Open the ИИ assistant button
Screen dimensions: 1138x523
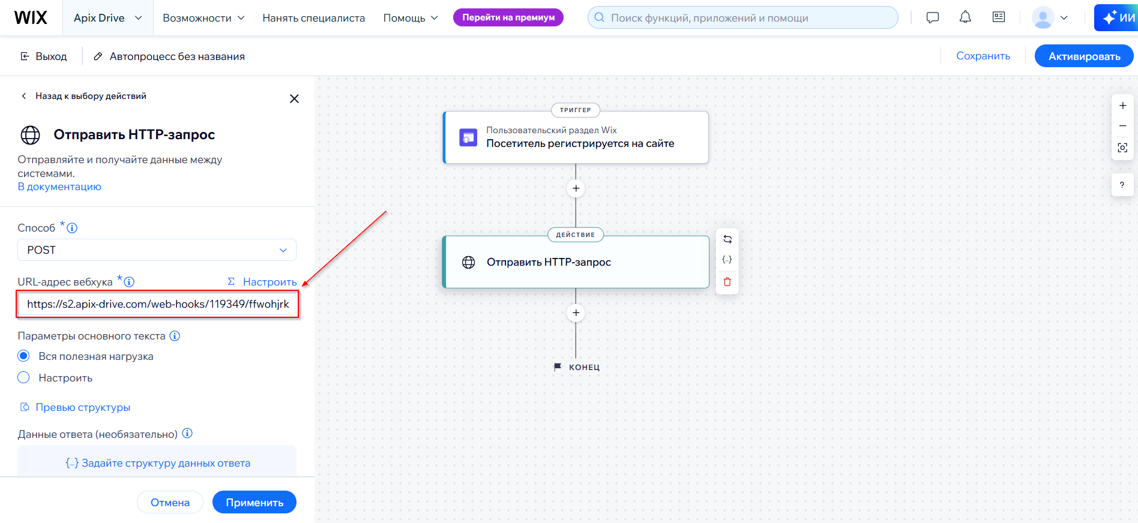pyautogui.click(x=1117, y=17)
